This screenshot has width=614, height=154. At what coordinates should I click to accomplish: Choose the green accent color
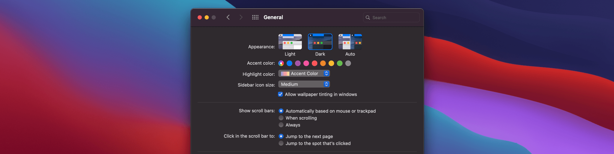340,63
